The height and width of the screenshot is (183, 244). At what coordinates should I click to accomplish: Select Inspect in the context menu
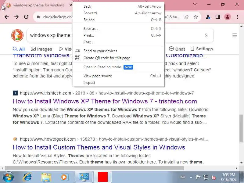tap(118, 83)
